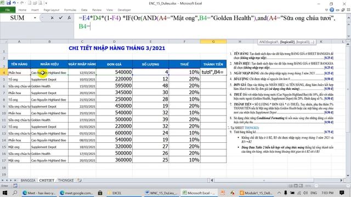351x197 pixels.
Task: Switch to Page Break Preview in status bar
Action: [x=301, y=186]
